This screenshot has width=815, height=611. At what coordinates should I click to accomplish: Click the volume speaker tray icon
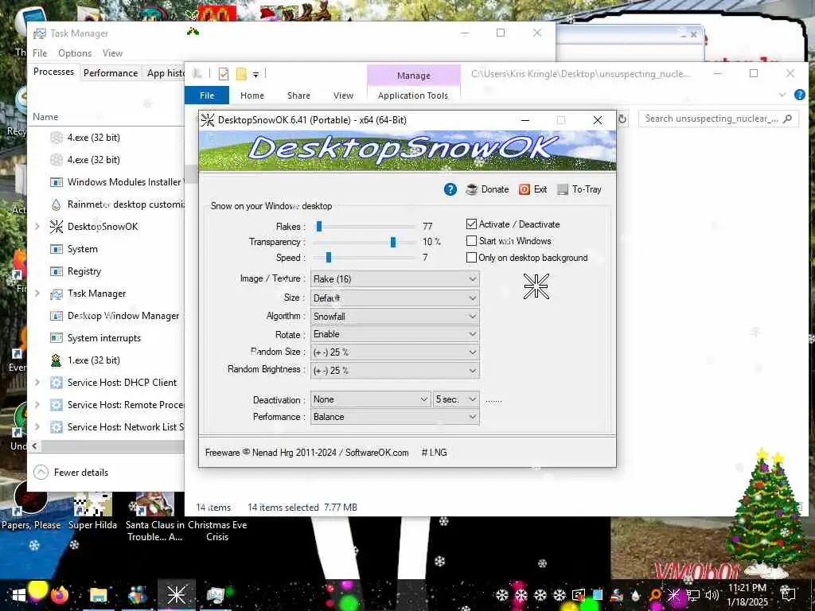pyautogui.click(x=712, y=595)
